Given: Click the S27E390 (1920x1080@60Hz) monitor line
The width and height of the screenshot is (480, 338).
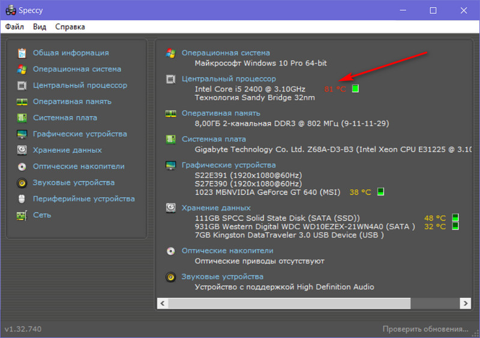Looking at the screenshot, I should (248, 184).
